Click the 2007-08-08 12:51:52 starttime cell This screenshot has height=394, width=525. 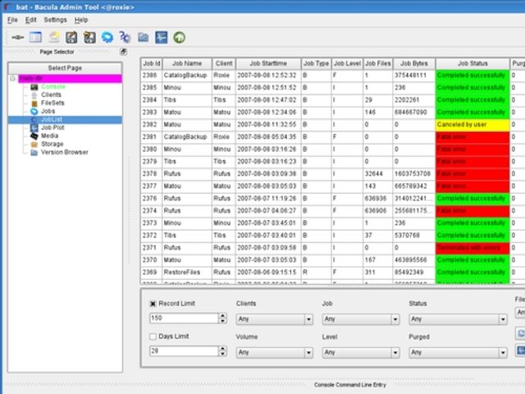click(268, 88)
